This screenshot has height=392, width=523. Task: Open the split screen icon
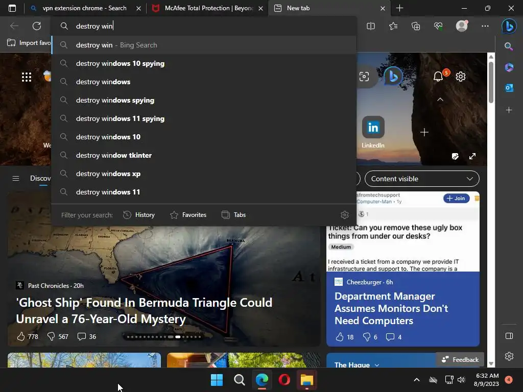pos(371,26)
